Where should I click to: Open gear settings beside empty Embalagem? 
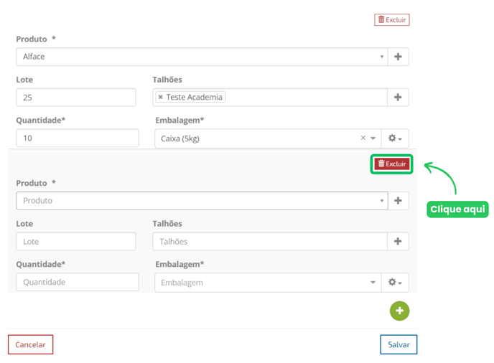(x=395, y=283)
